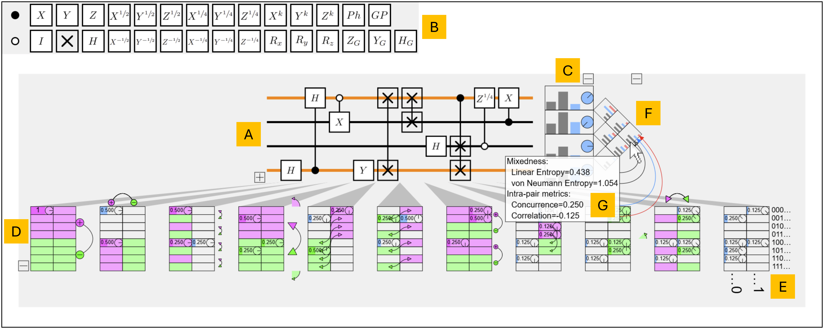Toggle the anti-control on top qubit wire
824x329 pixels.
pos(339,98)
